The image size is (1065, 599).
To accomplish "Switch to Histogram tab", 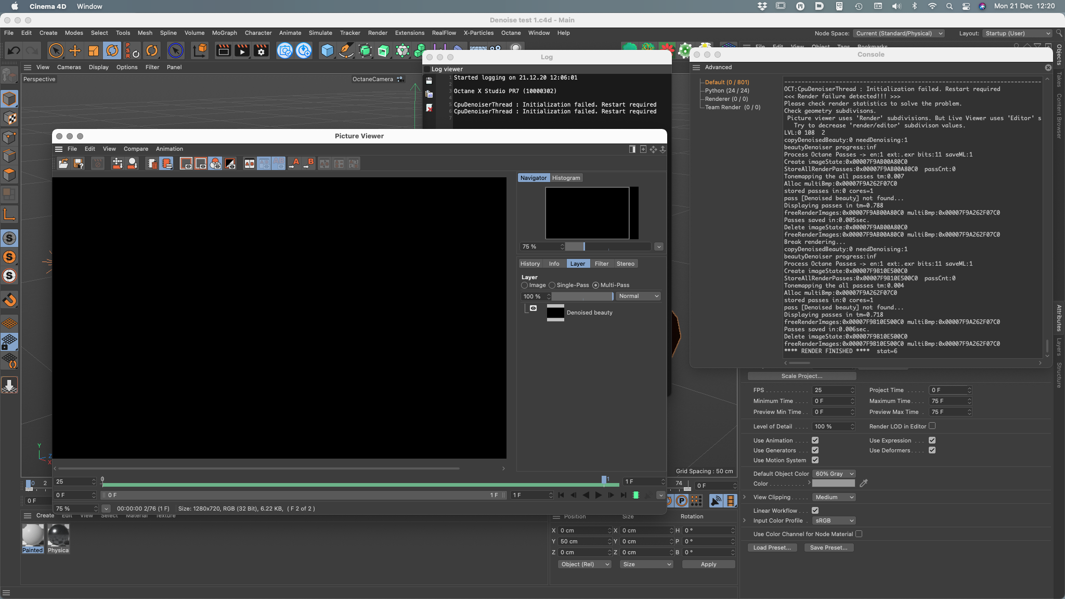I will click(x=566, y=178).
